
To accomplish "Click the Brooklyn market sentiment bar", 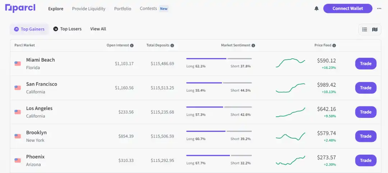I will tap(219, 131).
